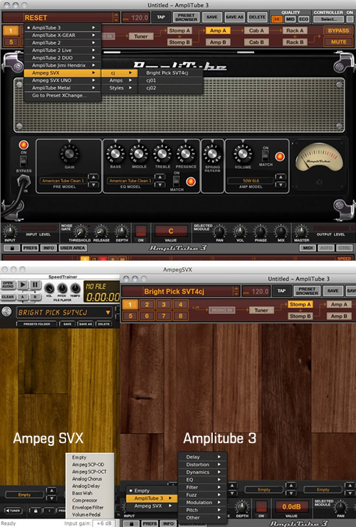Image resolution: width=356 pixels, height=527 pixels.
Task: Select loop point A in SpeedTrainer
Action: coord(23,297)
